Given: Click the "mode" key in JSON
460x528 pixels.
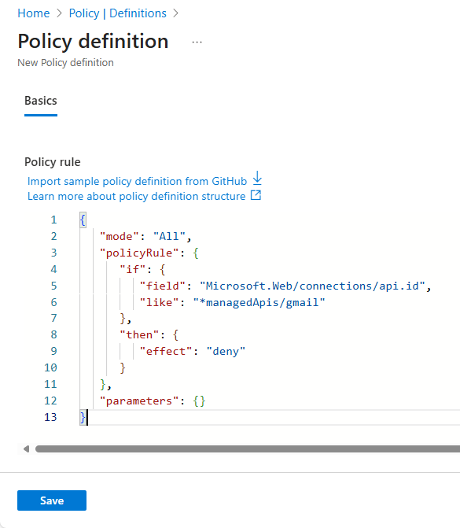Looking at the screenshot, I should [x=119, y=236].
